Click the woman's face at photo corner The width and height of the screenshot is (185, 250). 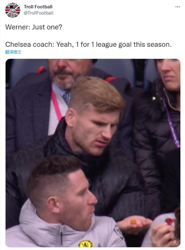pyautogui.click(x=170, y=73)
